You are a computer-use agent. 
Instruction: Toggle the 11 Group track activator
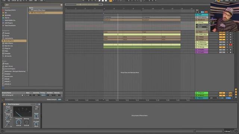point(222,47)
